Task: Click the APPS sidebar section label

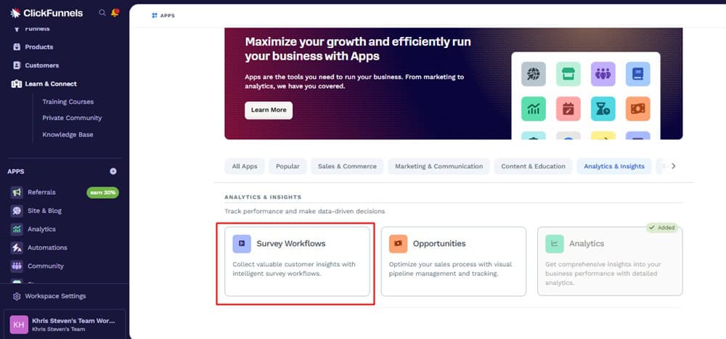Action: coord(16,171)
